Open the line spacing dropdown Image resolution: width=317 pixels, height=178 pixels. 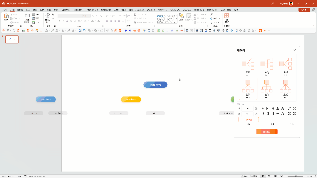[x=129, y=16]
